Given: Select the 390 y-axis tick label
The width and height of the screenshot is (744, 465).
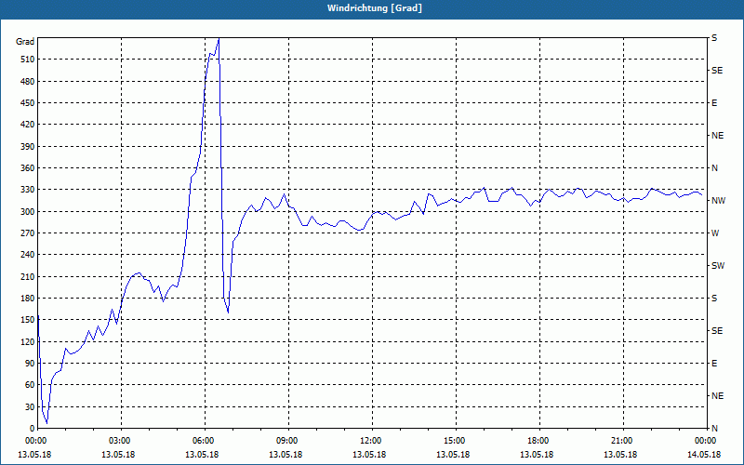Looking at the screenshot, I should pos(27,146).
